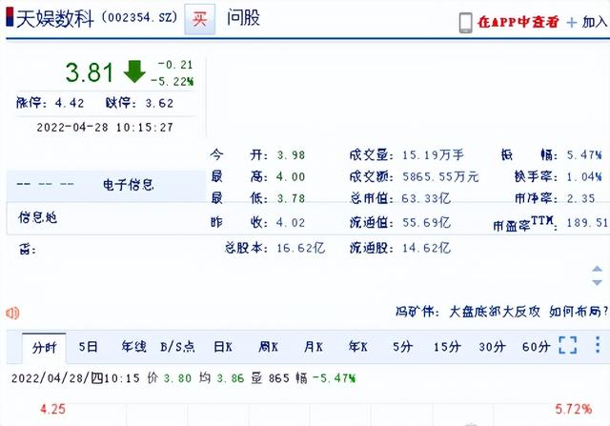Viewport: 610px width, 426px height.
Task: Switch to the 60分 chart tab
Action: point(536,346)
